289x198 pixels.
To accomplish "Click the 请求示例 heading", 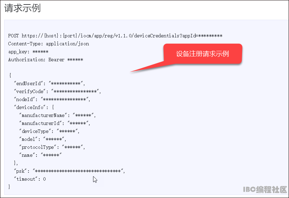I will tap(23, 8).
